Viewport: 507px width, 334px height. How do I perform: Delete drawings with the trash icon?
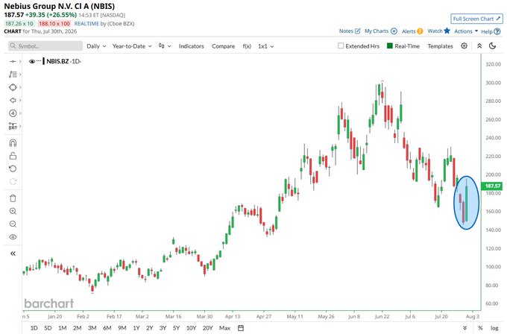pos(13,198)
